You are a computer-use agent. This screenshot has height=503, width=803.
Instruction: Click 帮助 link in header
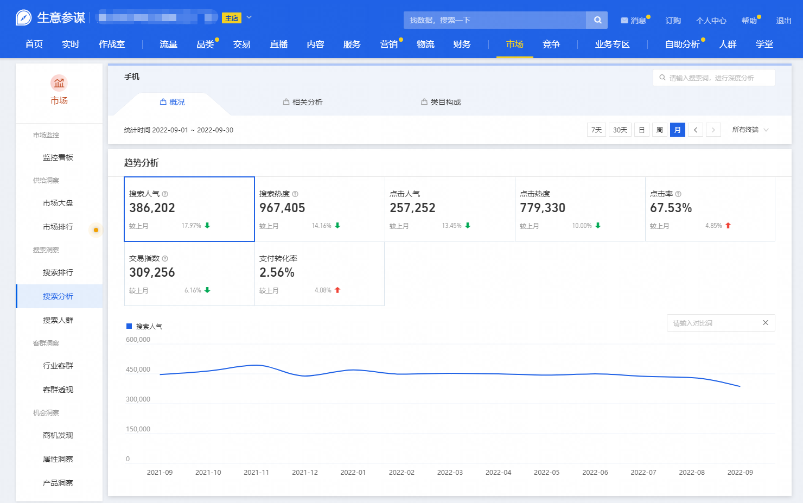tap(749, 21)
